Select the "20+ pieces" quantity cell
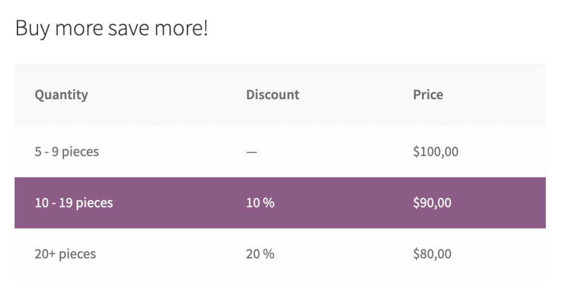Image resolution: width=575 pixels, height=291 pixels. [65, 254]
